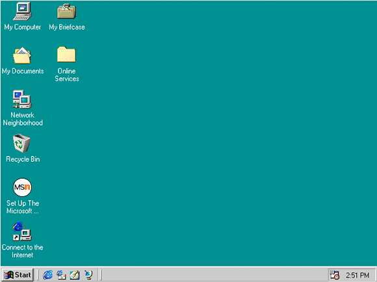Select the Network Neighborhood icon

(x=22, y=99)
